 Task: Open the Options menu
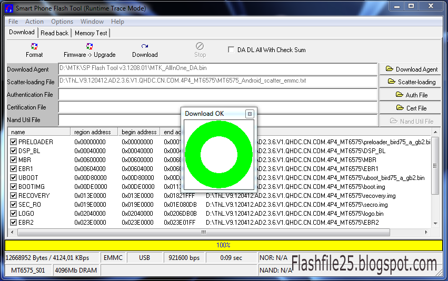click(x=62, y=22)
